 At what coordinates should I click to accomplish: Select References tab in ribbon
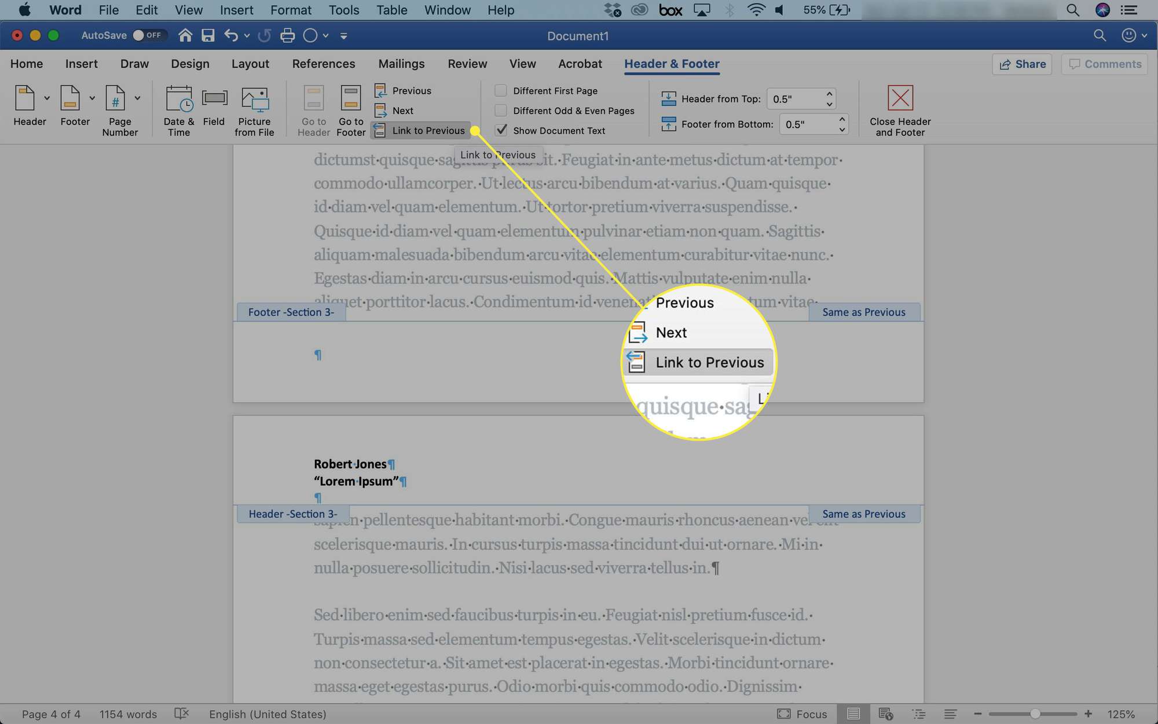[x=324, y=63]
